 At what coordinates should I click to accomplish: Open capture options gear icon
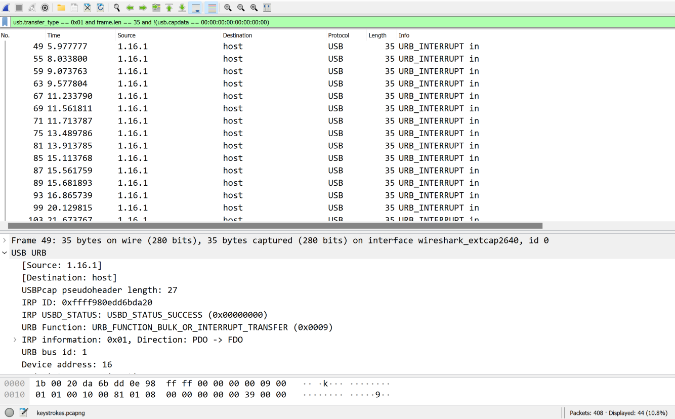pos(45,8)
